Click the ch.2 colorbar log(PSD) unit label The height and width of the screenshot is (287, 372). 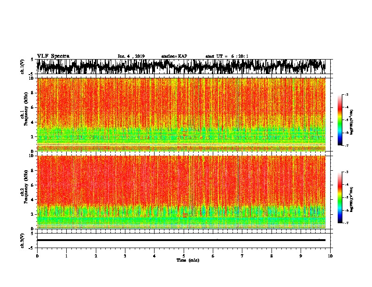coord(351,199)
